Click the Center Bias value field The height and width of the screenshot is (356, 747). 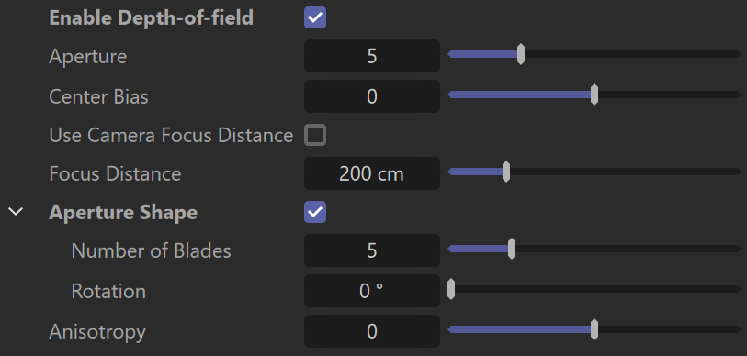tap(371, 96)
